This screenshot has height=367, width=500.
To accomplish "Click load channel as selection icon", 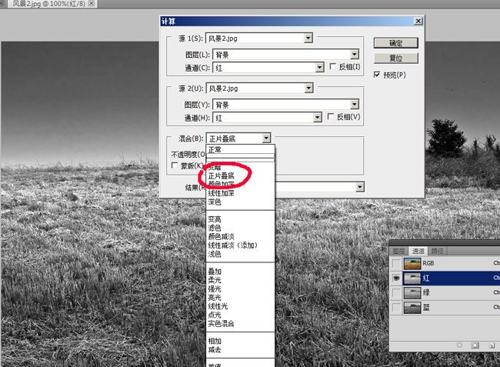I will coord(458,345).
